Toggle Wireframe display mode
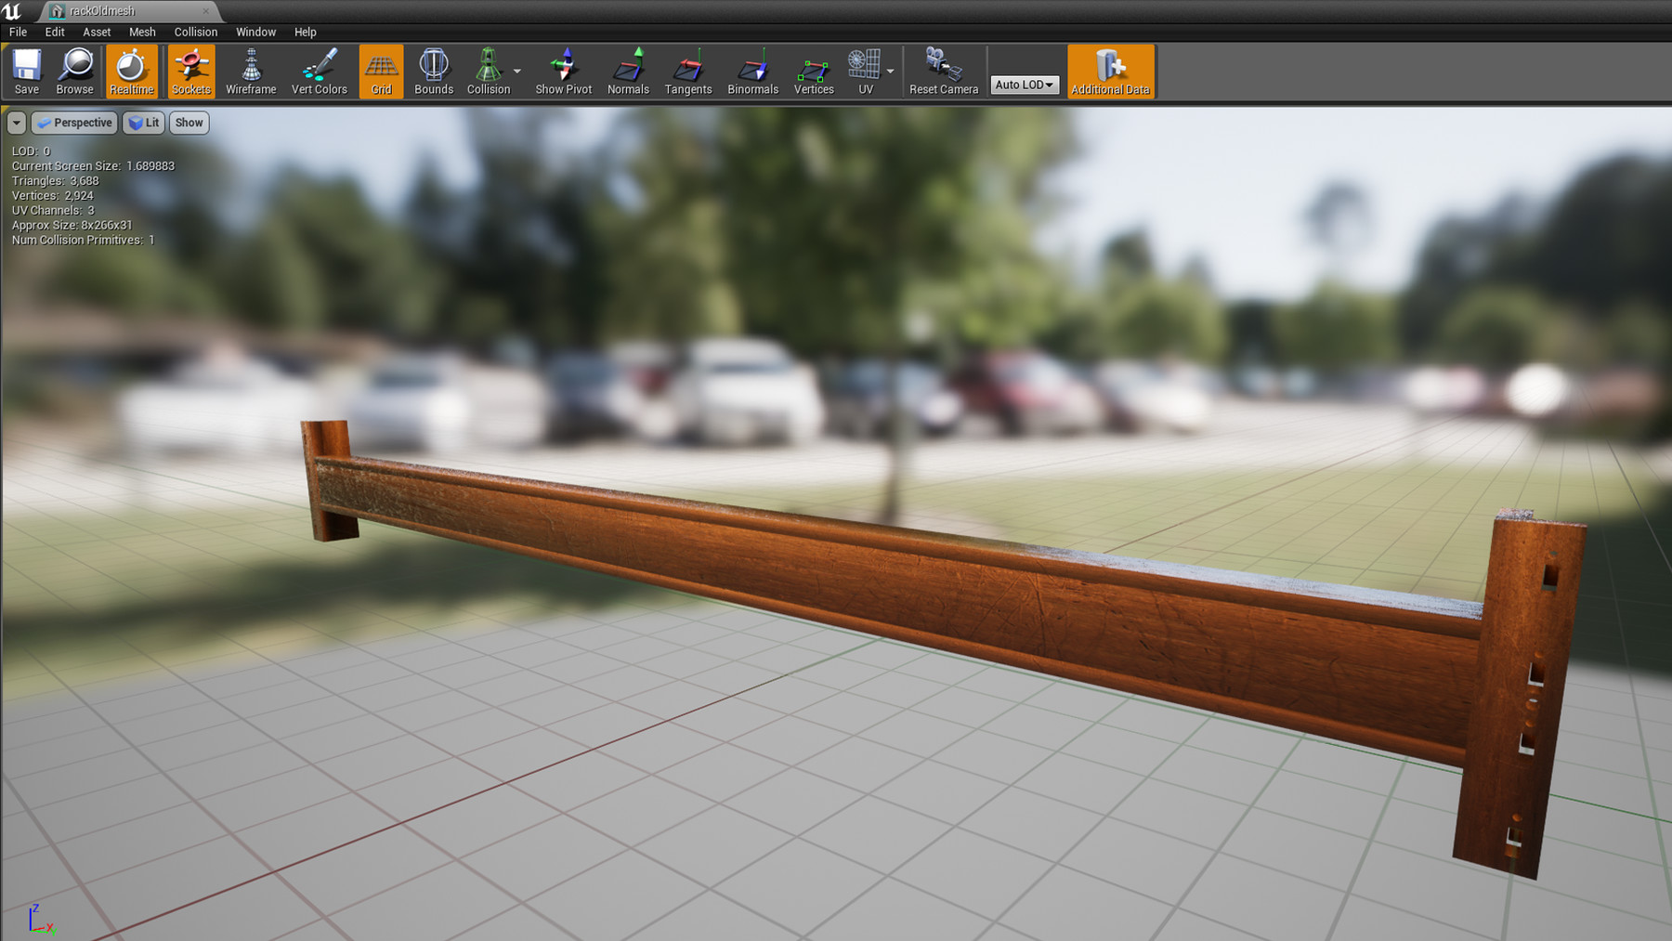 pyautogui.click(x=250, y=70)
